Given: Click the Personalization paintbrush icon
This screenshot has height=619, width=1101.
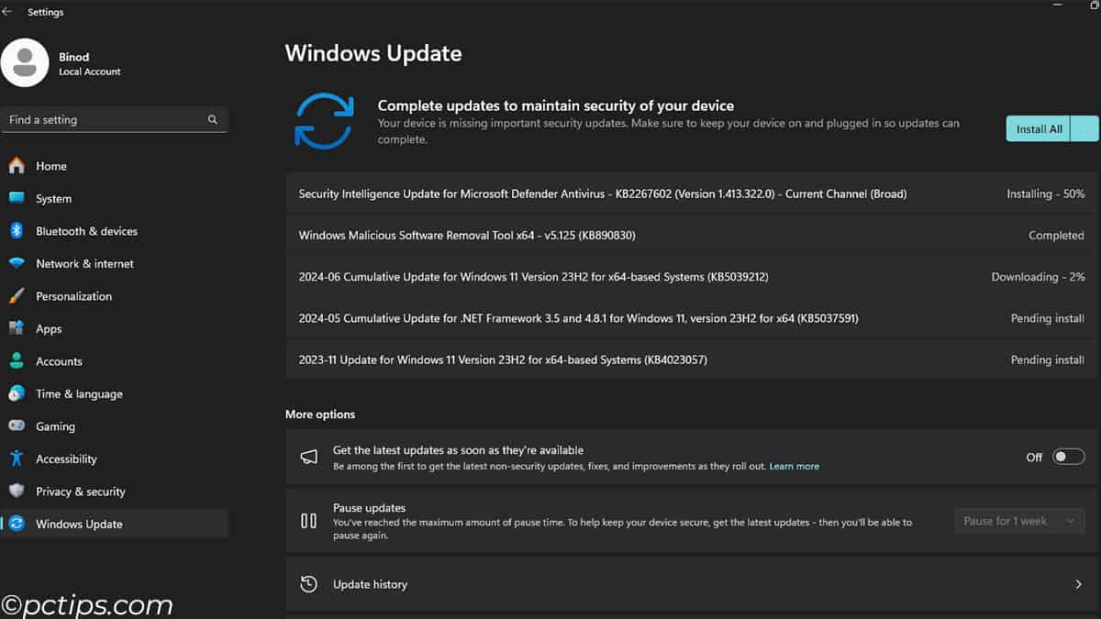Looking at the screenshot, I should point(17,296).
